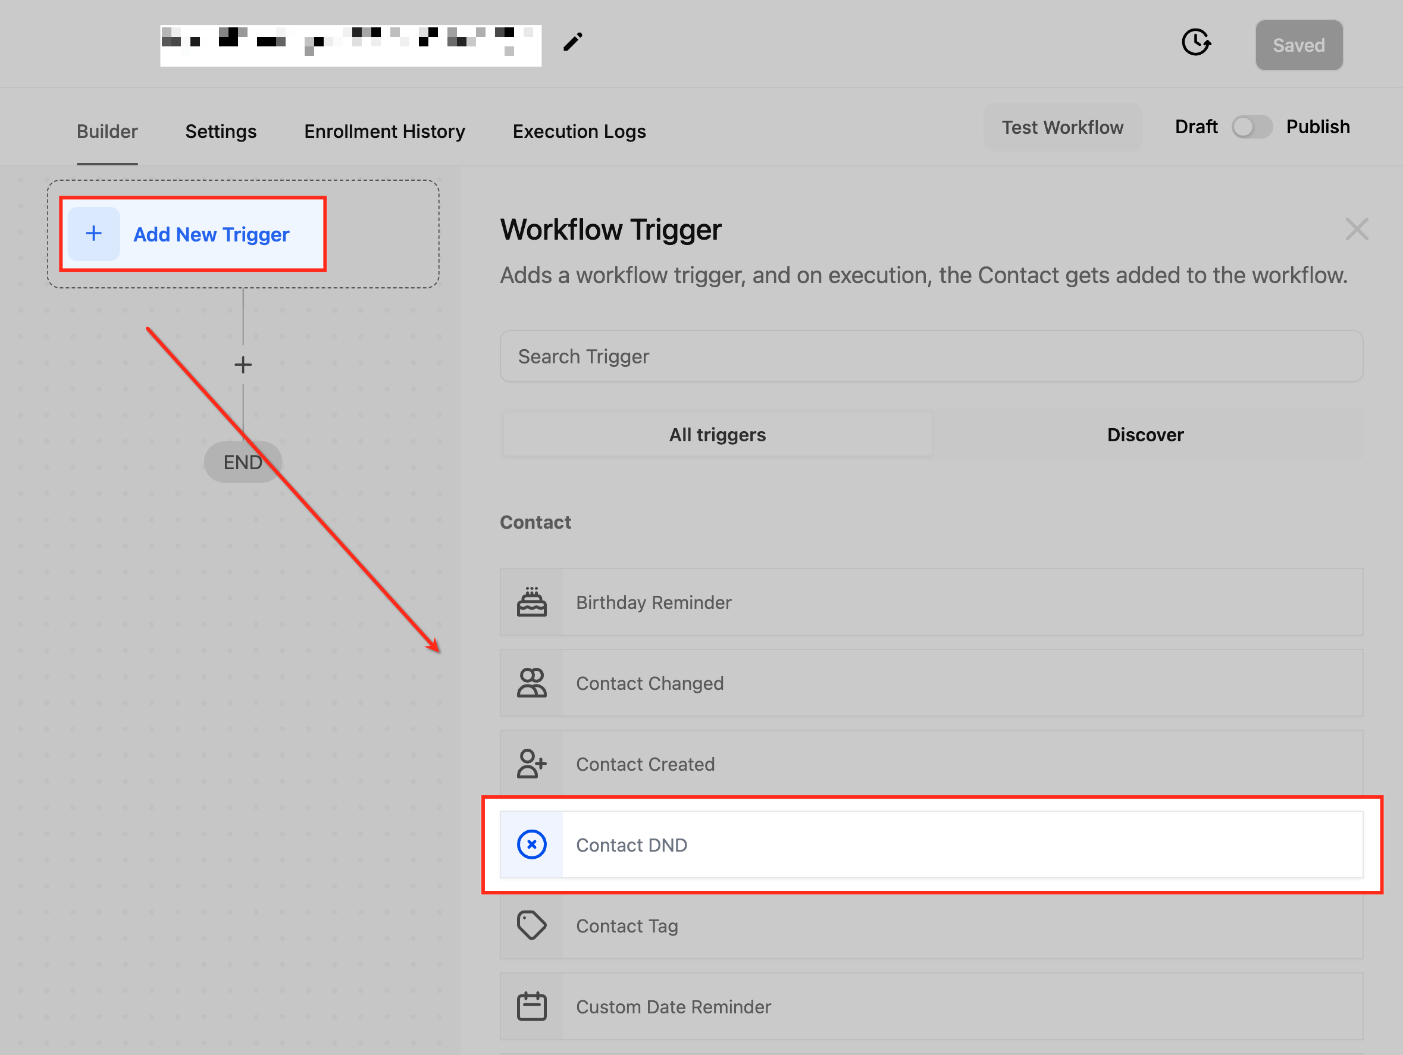Click the pencil edit name icon
This screenshot has width=1403, height=1055.
point(572,42)
